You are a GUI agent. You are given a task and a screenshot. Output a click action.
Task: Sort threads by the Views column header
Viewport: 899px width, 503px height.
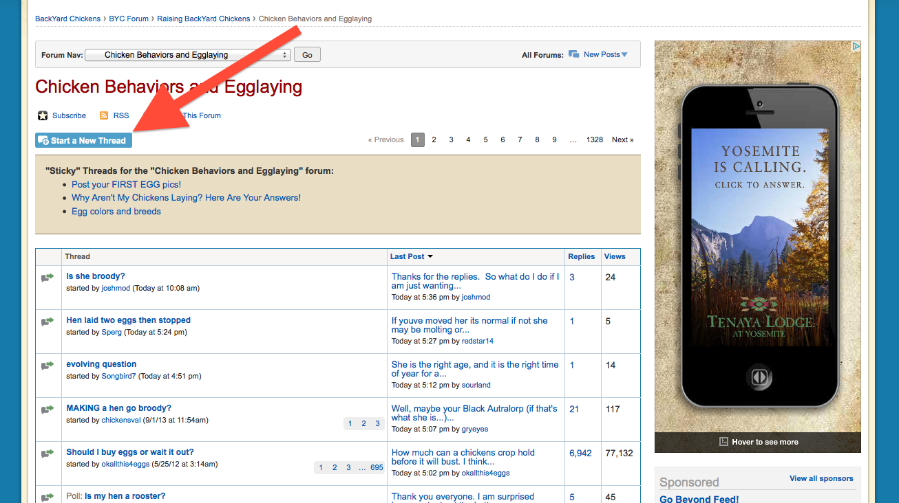coord(615,257)
